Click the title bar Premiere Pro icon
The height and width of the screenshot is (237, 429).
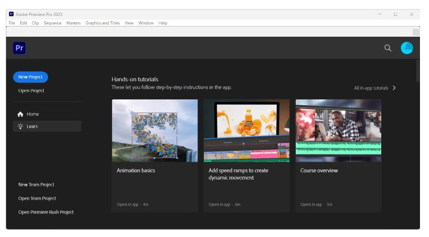pos(11,14)
